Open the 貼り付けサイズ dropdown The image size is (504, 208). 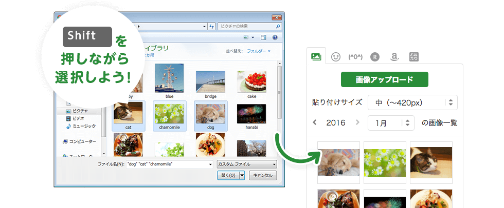click(x=412, y=102)
